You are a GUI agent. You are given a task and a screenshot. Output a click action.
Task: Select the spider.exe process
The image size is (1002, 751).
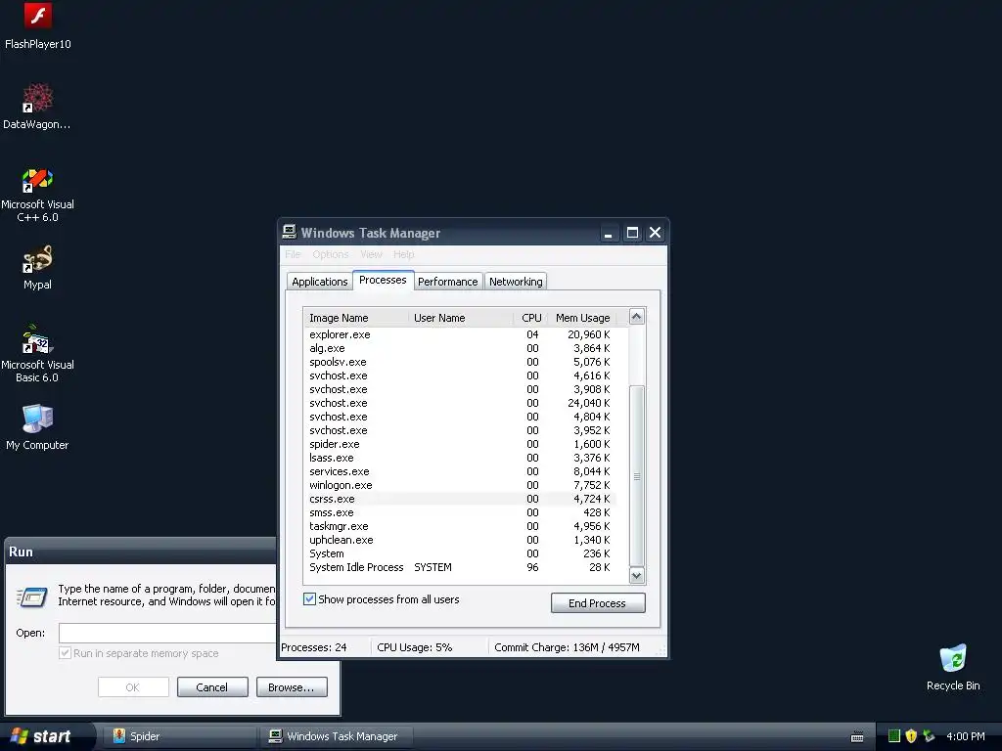pos(460,444)
